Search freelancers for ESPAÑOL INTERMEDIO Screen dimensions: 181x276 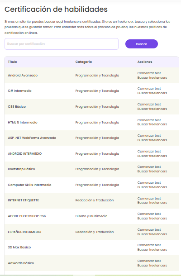coord(152,234)
